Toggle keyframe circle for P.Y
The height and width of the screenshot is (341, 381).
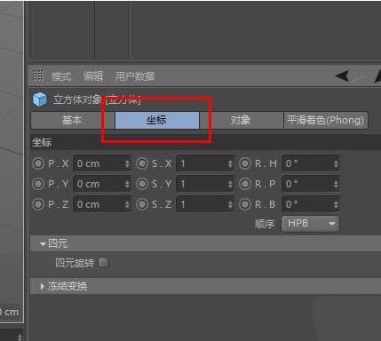coord(38,184)
